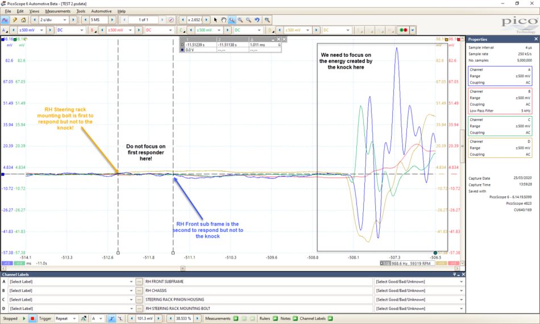
Task: Close the Properties panel
Action: coord(536,39)
